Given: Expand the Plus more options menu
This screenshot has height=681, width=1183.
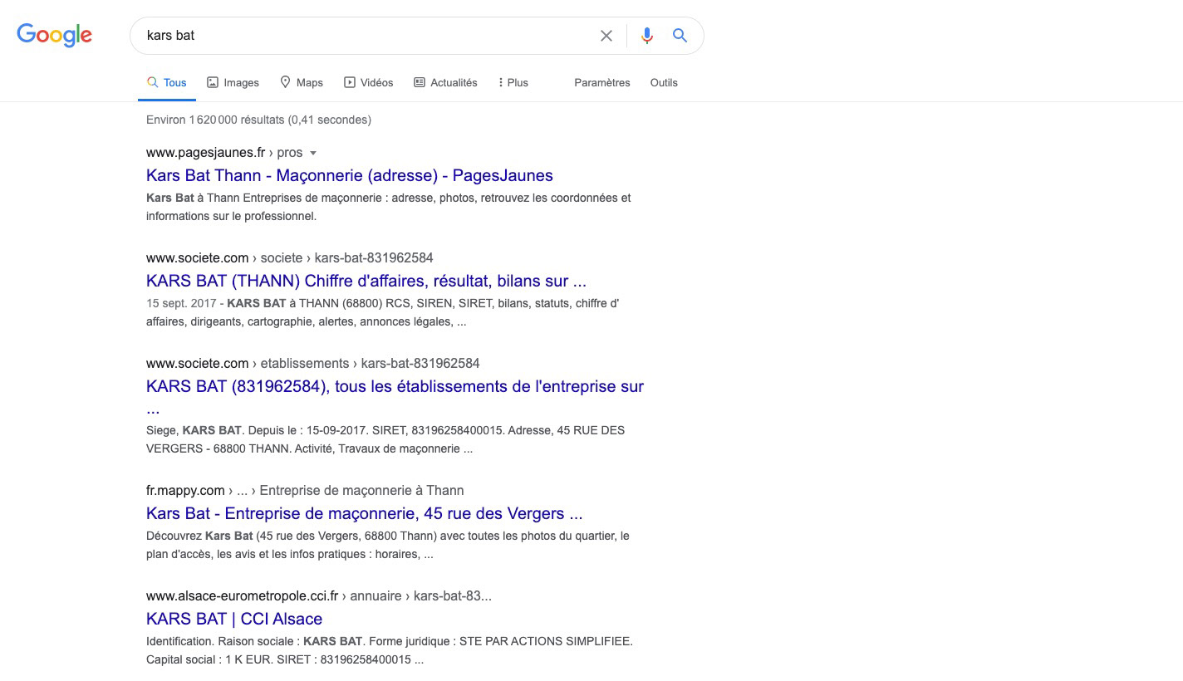Looking at the screenshot, I should pyautogui.click(x=513, y=82).
